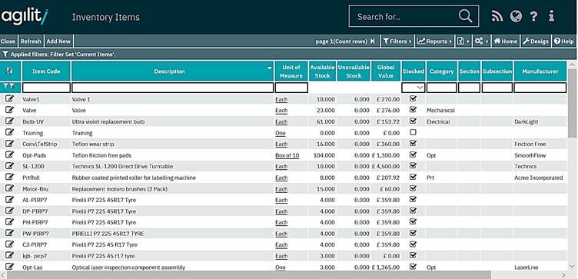Toggle Stocked checkbox for SL-1200
The image size is (578, 279).
click(x=414, y=165)
